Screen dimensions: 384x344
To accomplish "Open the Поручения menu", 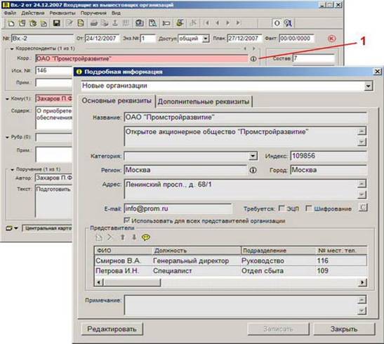I will (x=93, y=13).
